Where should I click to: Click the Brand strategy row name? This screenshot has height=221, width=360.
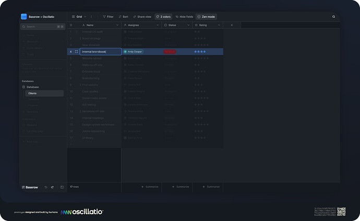[91, 39]
